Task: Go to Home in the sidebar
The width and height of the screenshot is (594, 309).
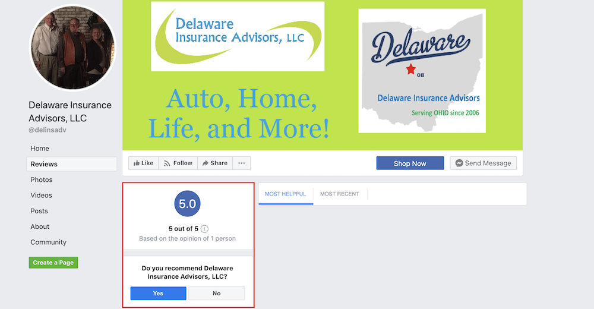Action: (x=40, y=149)
